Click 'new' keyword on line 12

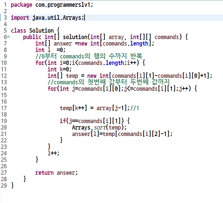tap(92, 76)
